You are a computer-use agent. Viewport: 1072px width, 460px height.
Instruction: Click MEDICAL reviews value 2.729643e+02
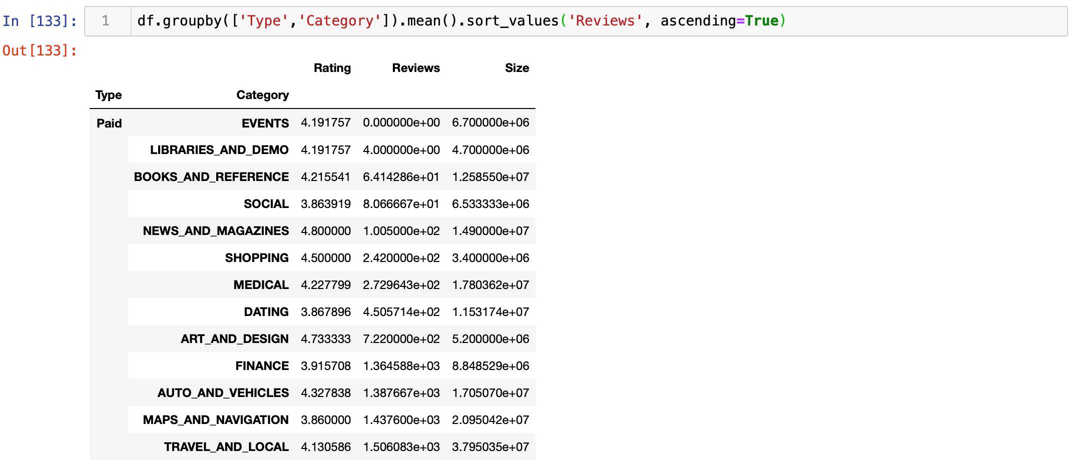401,285
